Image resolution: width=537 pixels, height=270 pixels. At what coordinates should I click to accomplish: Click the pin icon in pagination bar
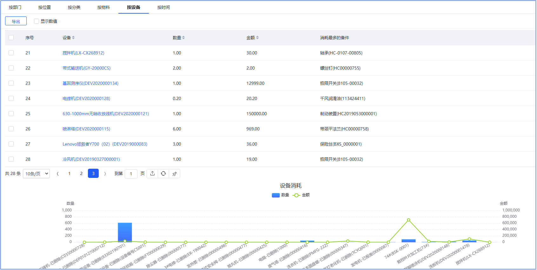pos(175,173)
